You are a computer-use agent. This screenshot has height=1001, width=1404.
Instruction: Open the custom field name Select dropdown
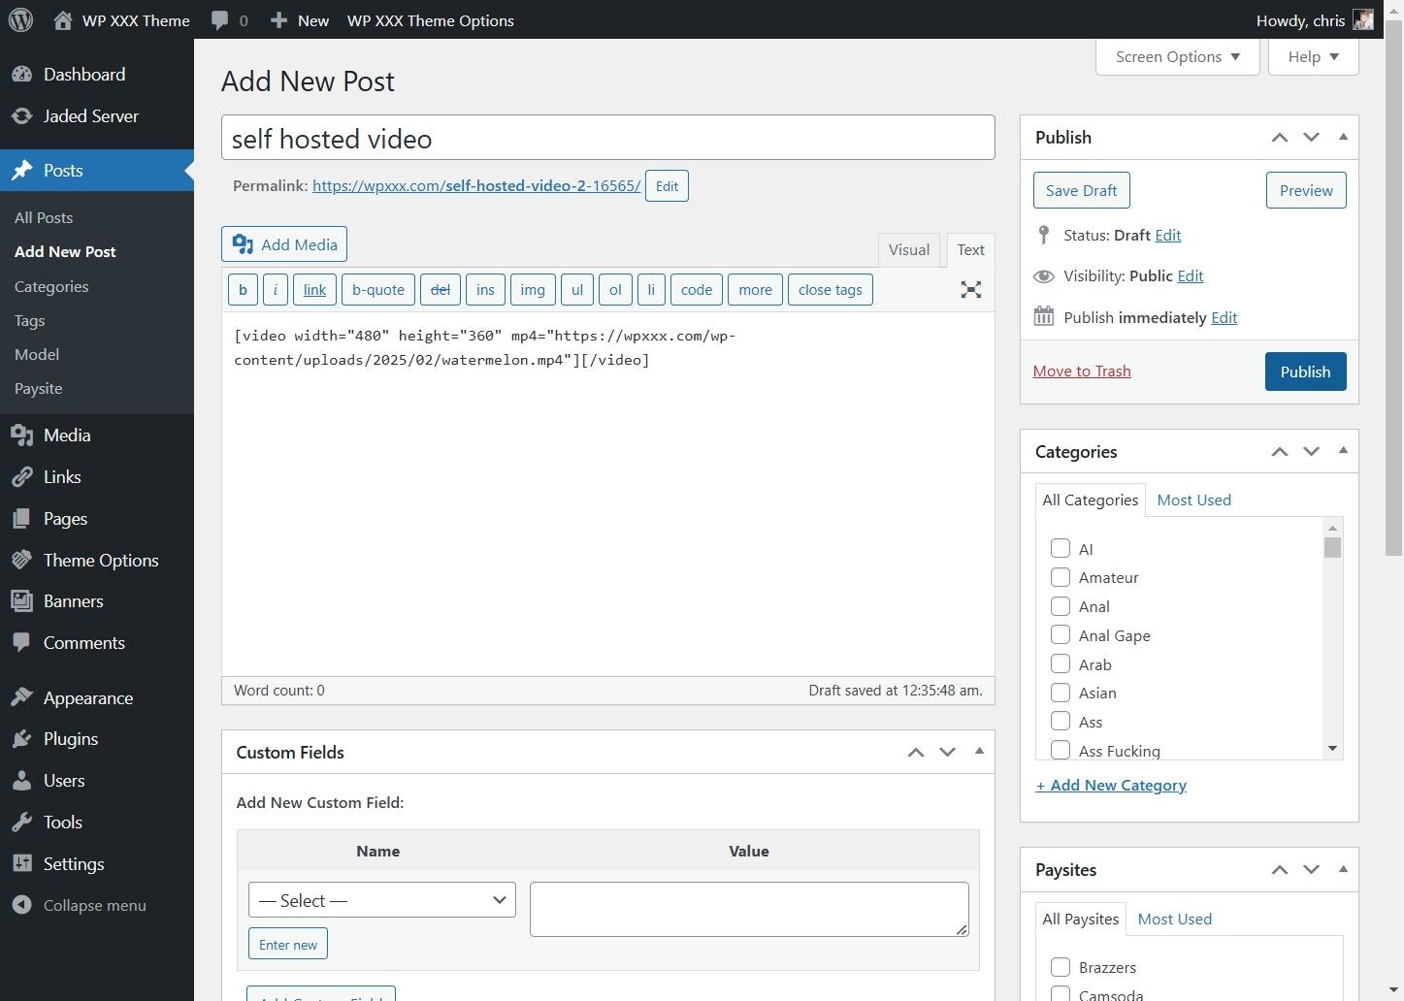[x=381, y=900]
